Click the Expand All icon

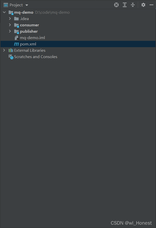pyautogui.click(x=125, y=5)
